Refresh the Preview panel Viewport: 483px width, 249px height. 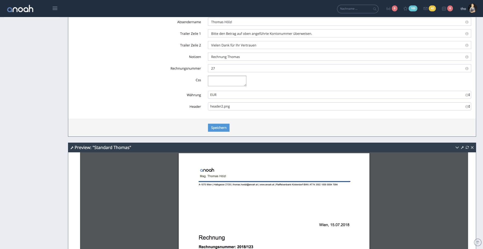click(x=467, y=147)
